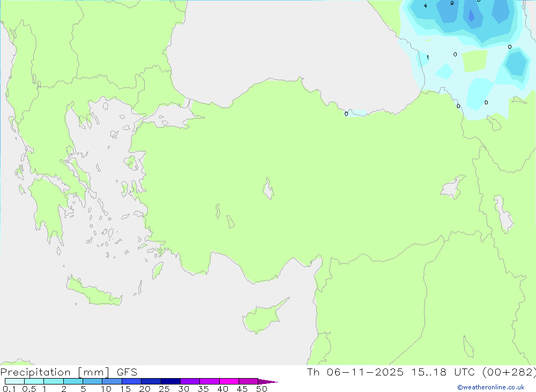Image resolution: width=536 pixels, height=392 pixels.
Task: Click the "GFS" model label
Action: click(x=127, y=372)
